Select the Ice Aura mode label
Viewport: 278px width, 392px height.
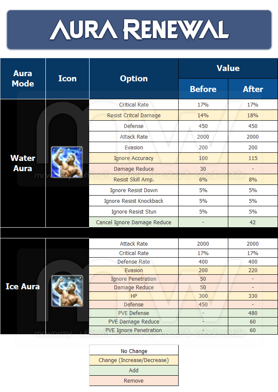coord(23,286)
